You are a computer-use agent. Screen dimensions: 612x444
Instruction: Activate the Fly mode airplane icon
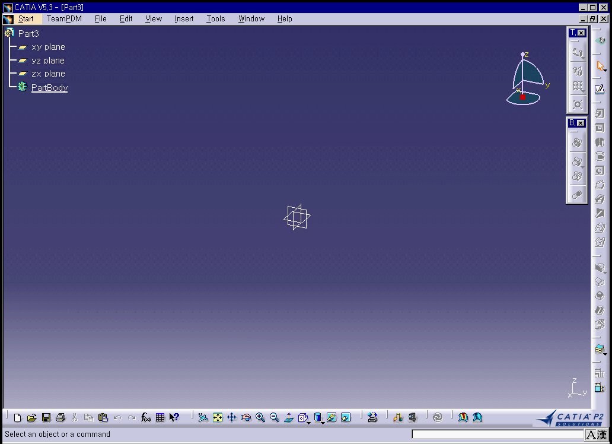pos(203,417)
